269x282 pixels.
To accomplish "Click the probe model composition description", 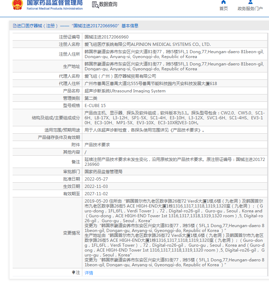I will [x=174, y=118].
